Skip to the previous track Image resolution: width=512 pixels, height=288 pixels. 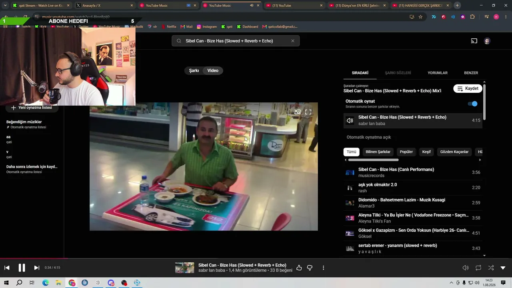[7, 268]
